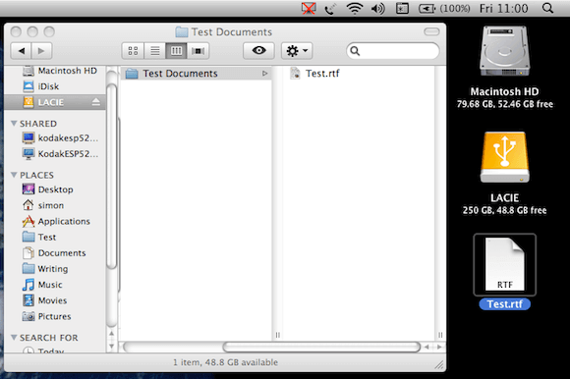Click the crossed-out display menu icon
570x379 pixels.
click(x=309, y=8)
